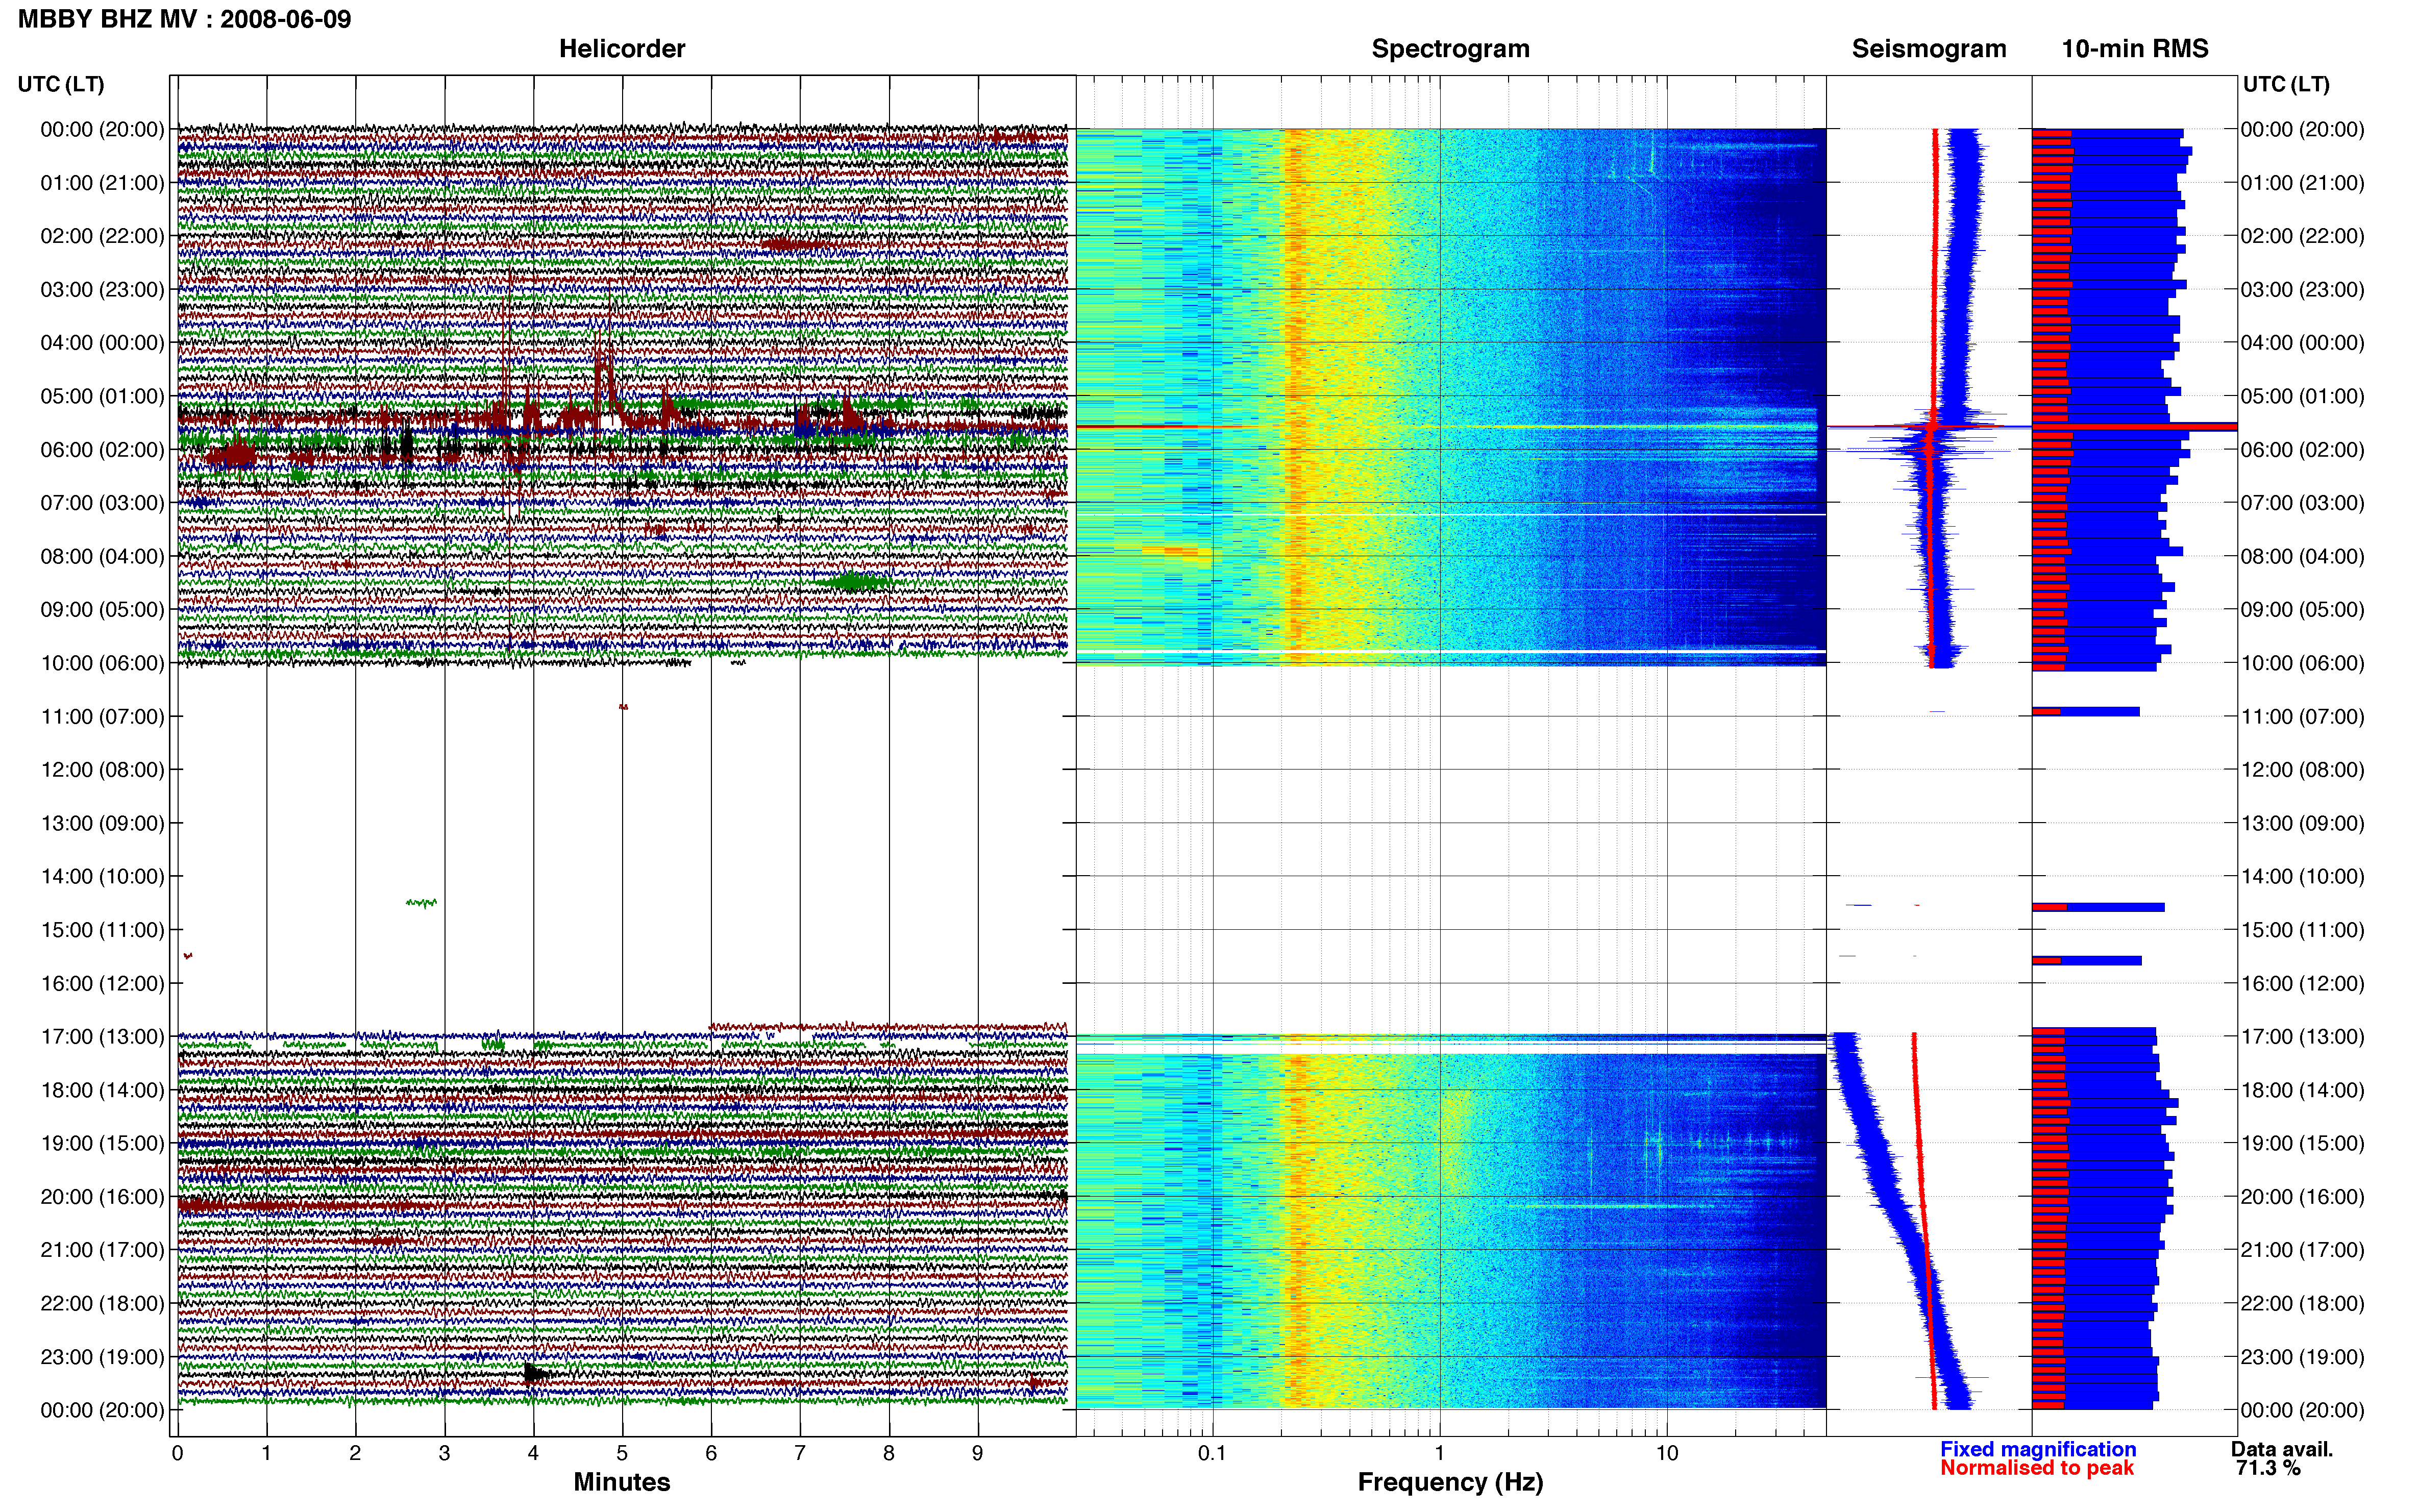Click the 'Minutes' x-axis label

point(622,1482)
